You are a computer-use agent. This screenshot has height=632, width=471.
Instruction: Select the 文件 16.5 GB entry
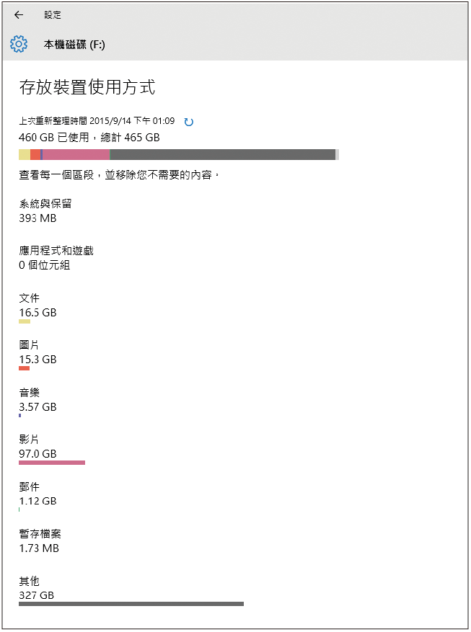pyautogui.click(x=38, y=306)
